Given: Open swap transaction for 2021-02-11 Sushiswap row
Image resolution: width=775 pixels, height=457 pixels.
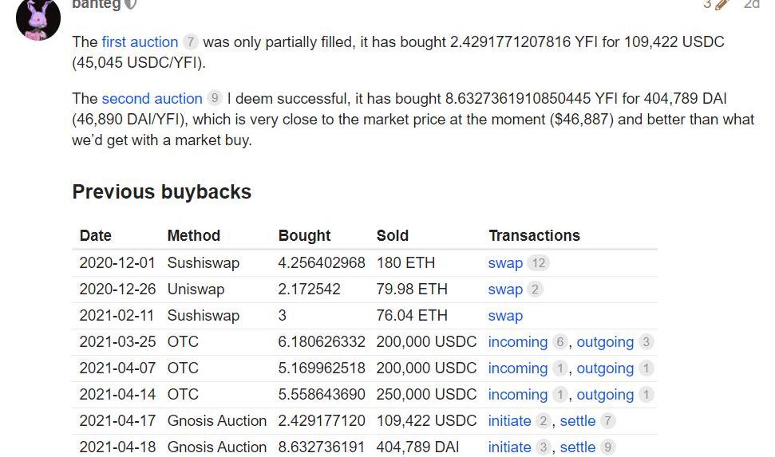Looking at the screenshot, I should (505, 316).
